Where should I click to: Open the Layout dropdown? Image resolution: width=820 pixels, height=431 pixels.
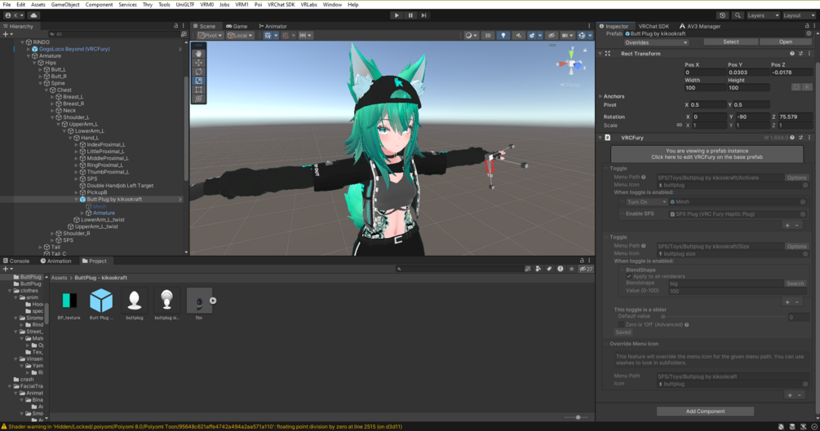coord(798,15)
